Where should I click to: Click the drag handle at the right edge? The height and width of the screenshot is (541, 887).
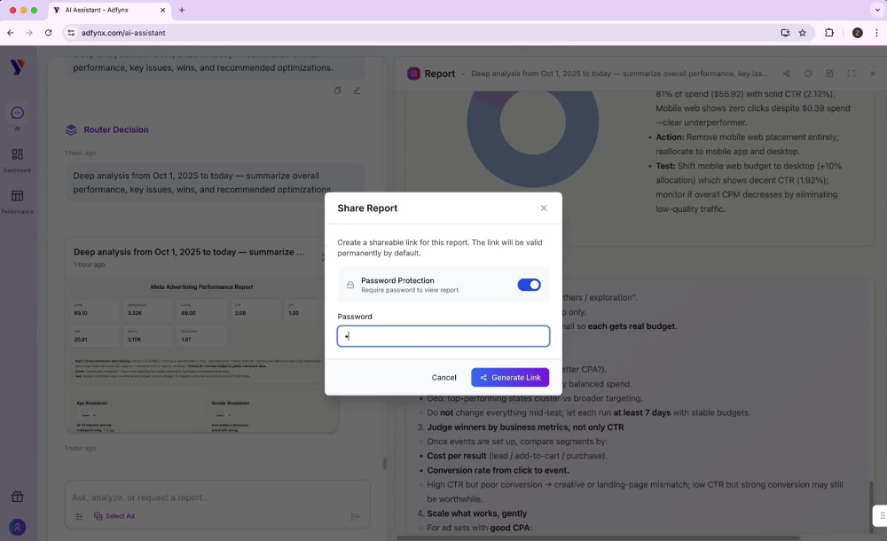[882, 515]
